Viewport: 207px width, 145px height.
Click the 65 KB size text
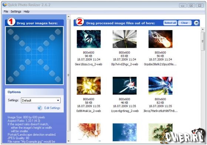pos(125,56)
